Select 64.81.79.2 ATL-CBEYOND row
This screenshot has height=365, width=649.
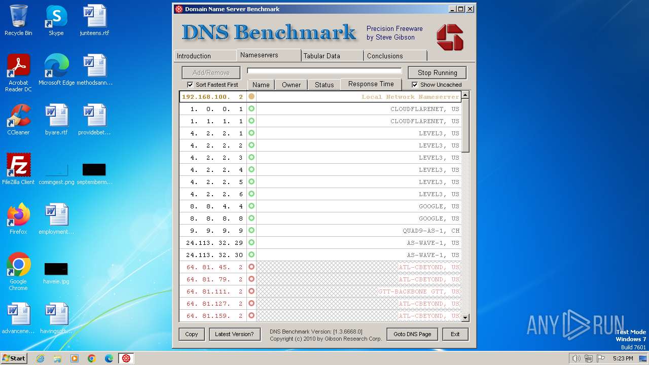pos(320,279)
